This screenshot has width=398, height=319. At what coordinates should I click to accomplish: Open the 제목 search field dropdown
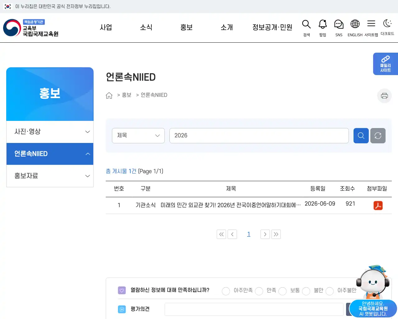pyautogui.click(x=138, y=136)
